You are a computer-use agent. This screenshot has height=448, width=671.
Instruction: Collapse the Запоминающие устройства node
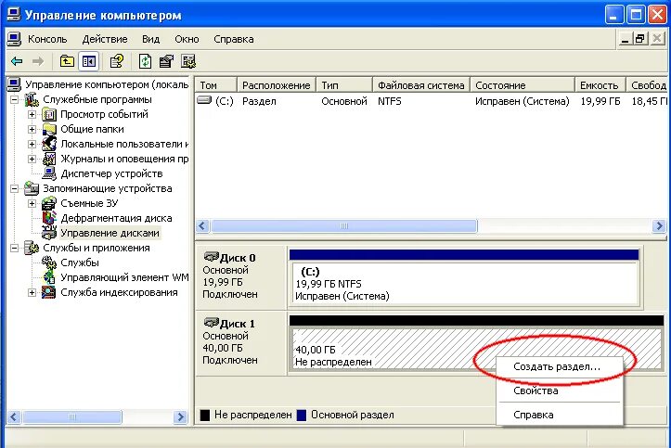pyautogui.click(x=15, y=188)
